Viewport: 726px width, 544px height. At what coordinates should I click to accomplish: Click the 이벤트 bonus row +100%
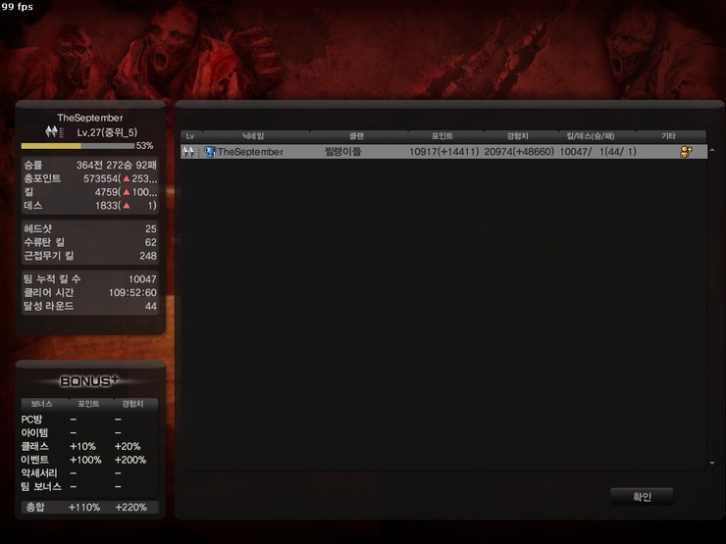point(85,460)
